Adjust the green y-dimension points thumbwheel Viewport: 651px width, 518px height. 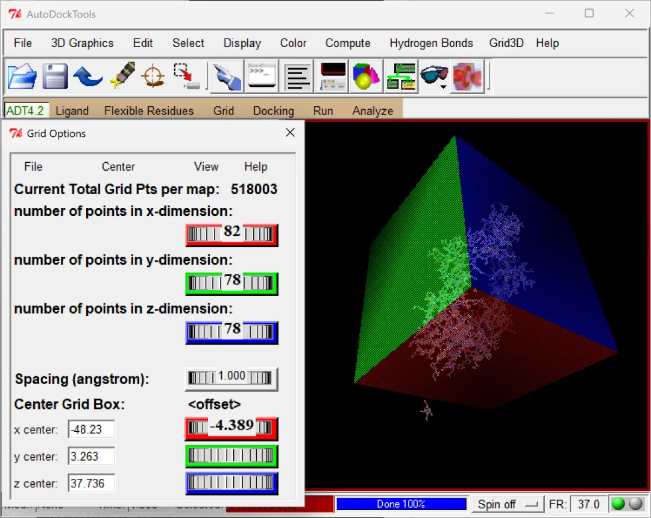click(x=231, y=283)
